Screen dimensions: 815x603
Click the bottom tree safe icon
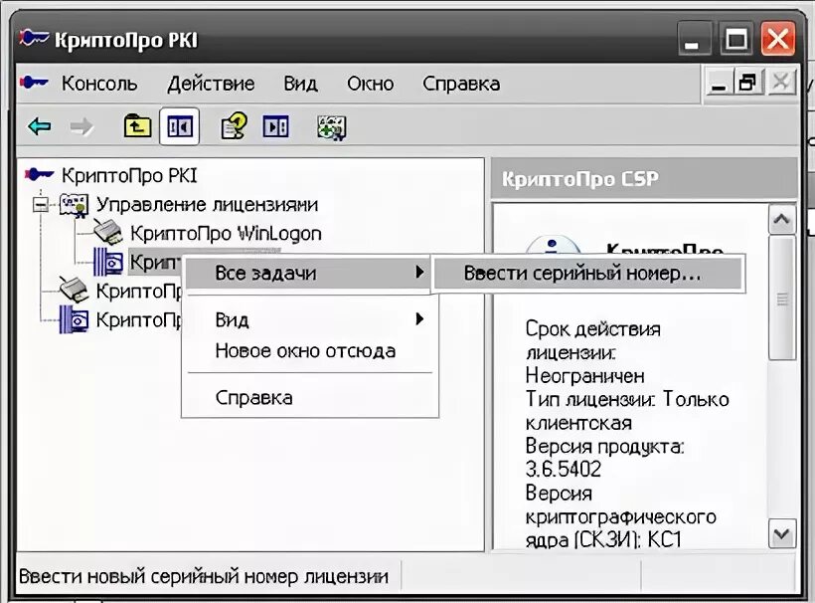[74, 319]
